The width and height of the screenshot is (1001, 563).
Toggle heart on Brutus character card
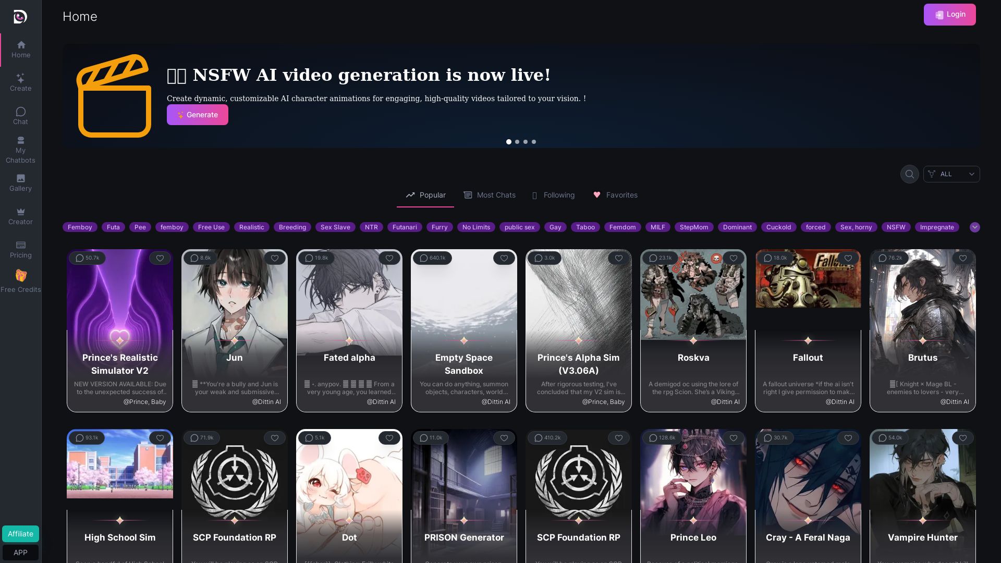click(963, 258)
